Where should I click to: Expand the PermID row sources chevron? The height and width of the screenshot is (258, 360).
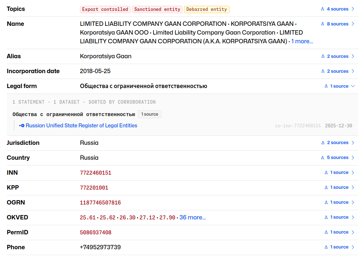[353, 232]
